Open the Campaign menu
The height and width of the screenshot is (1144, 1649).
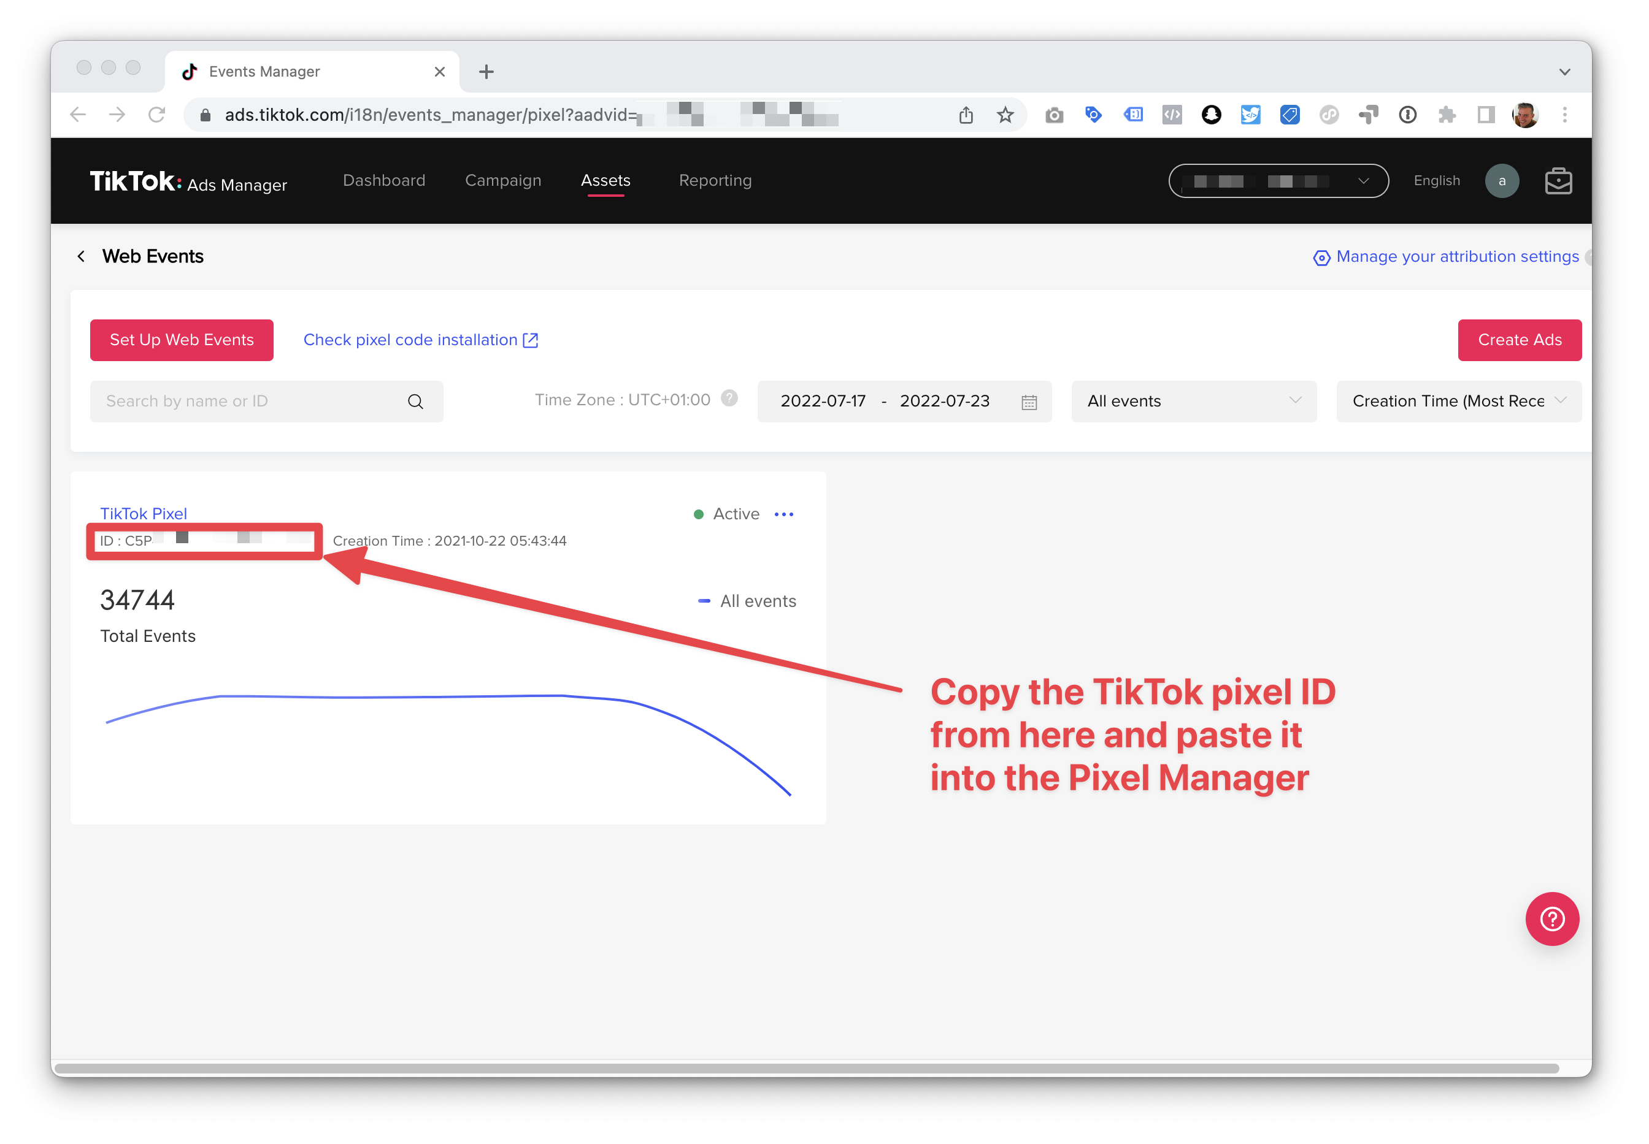(503, 181)
